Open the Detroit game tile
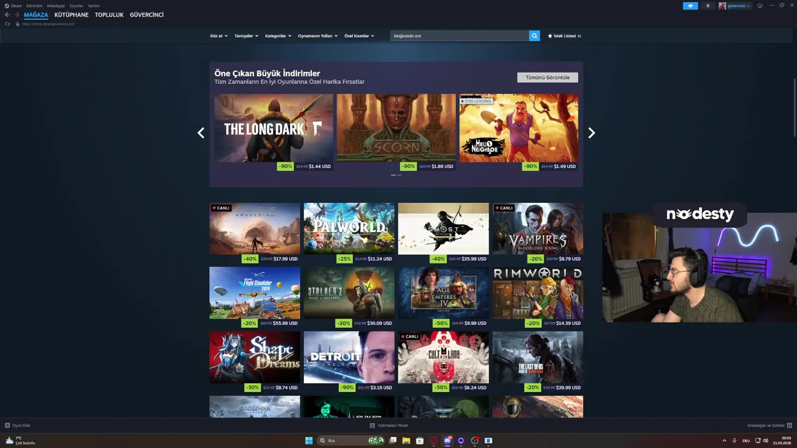797x448 pixels. [349, 362]
